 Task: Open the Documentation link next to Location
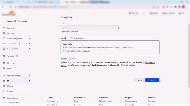[79, 38]
